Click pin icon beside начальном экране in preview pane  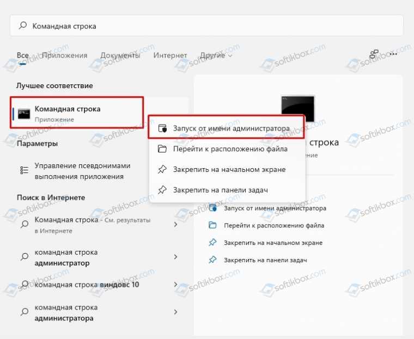pyautogui.click(x=212, y=243)
